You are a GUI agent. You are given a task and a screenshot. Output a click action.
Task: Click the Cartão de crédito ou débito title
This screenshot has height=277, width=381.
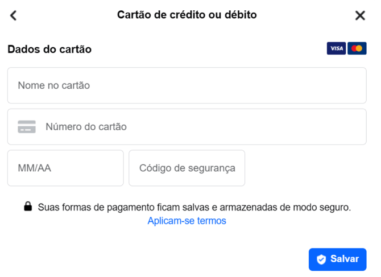[187, 15]
